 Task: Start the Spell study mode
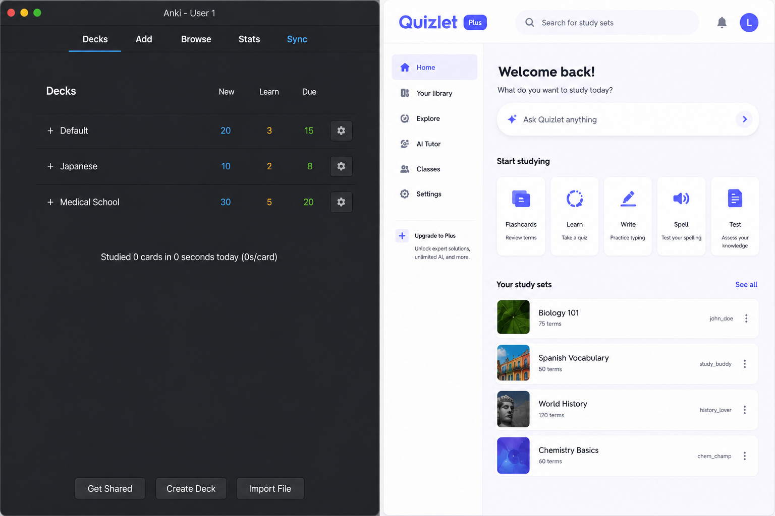click(x=681, y=216)
